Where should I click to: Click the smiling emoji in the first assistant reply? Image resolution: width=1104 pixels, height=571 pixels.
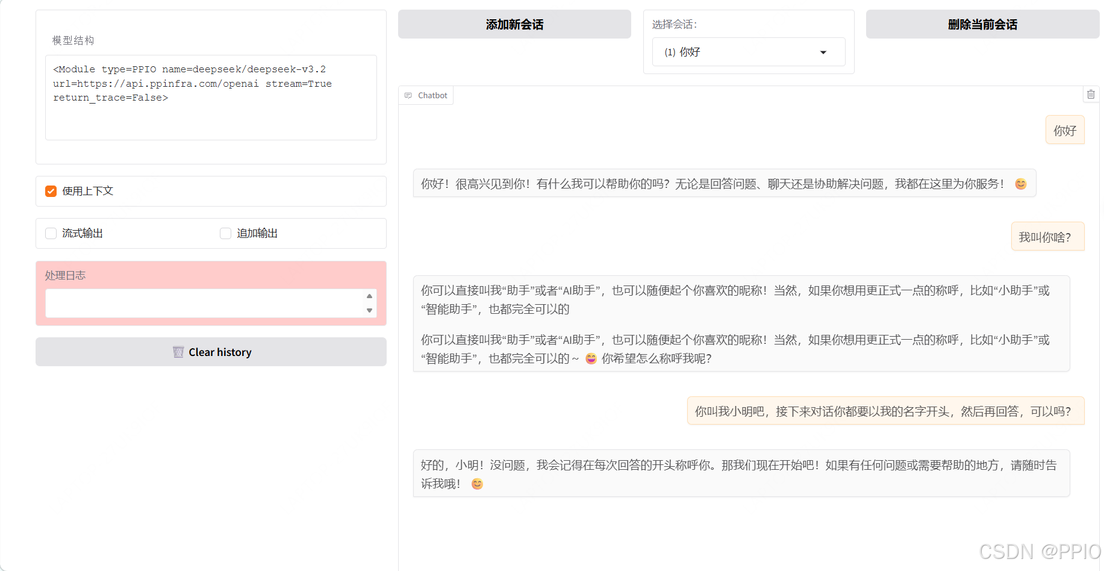coord(1020,183)
